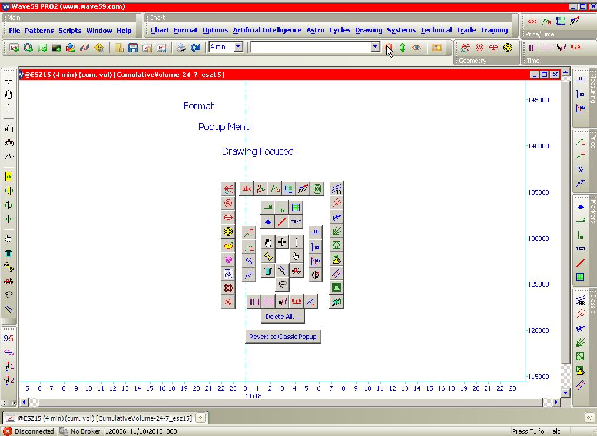
Task: Expand the wide empty combo box dropdown arrow
Action: (x=376, y=47)
